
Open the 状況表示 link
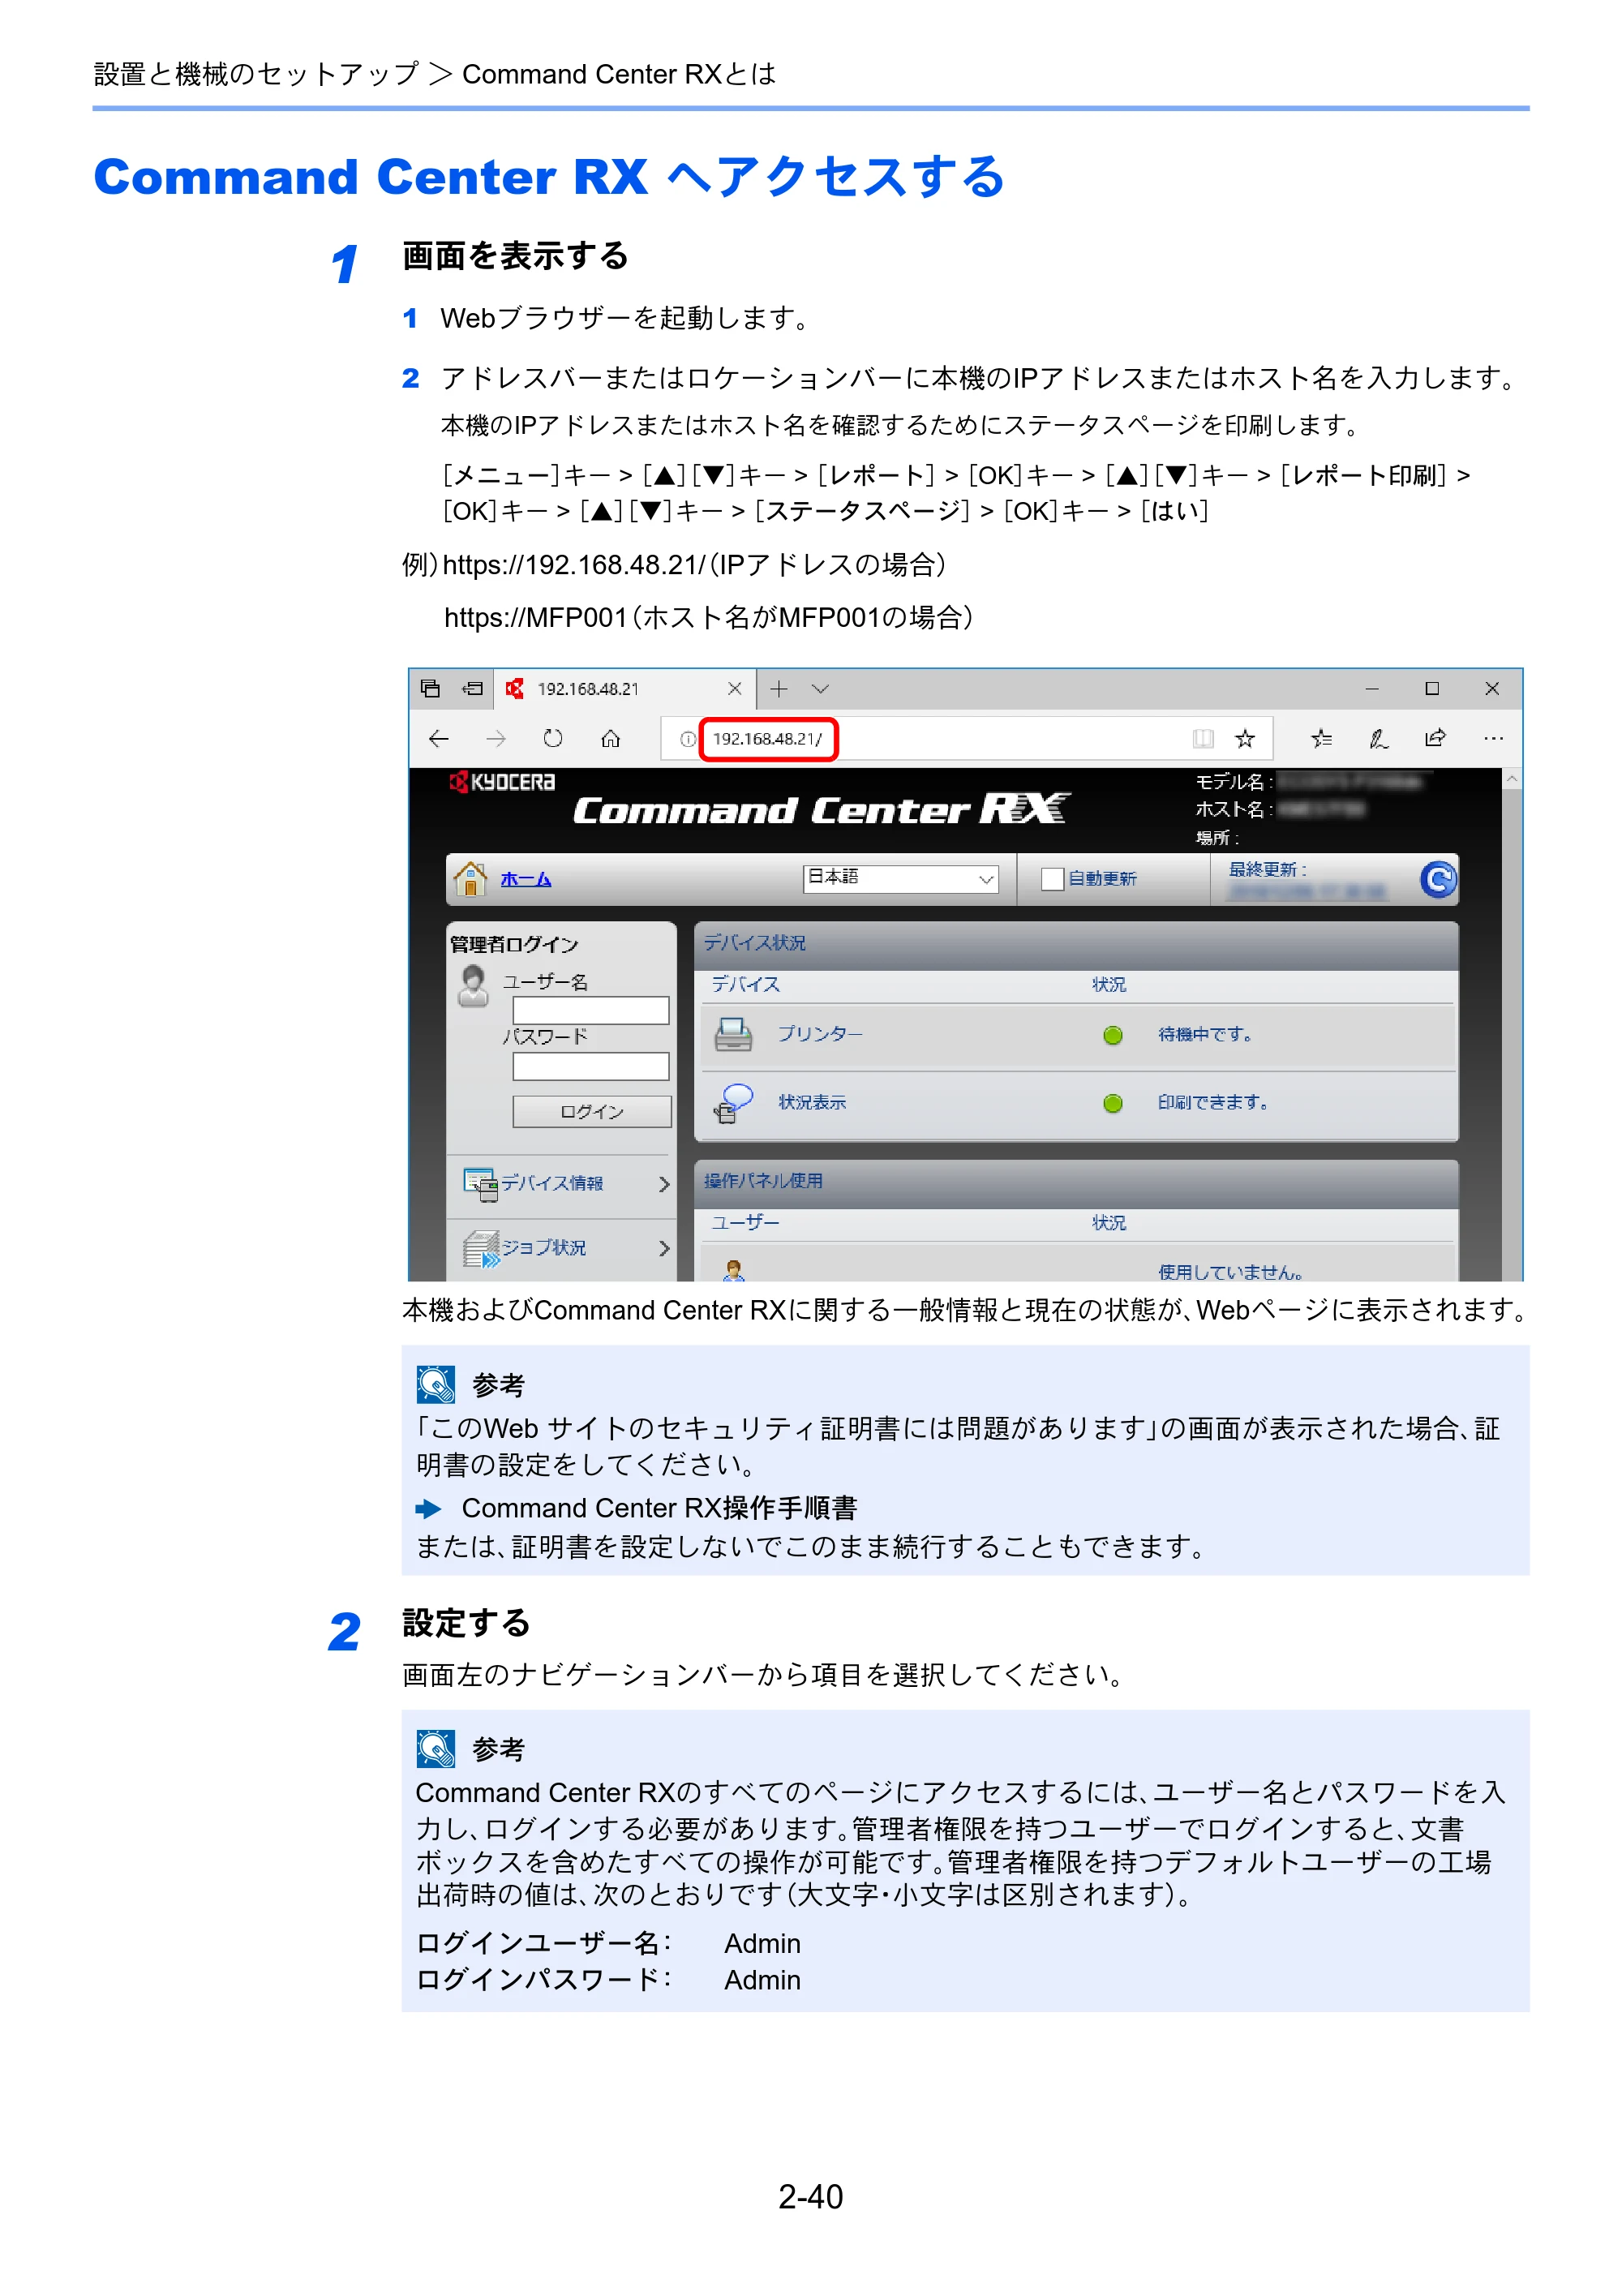[x=812, y=1103]
